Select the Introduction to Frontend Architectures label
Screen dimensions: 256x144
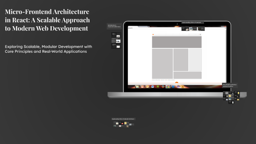click(114, 26)
